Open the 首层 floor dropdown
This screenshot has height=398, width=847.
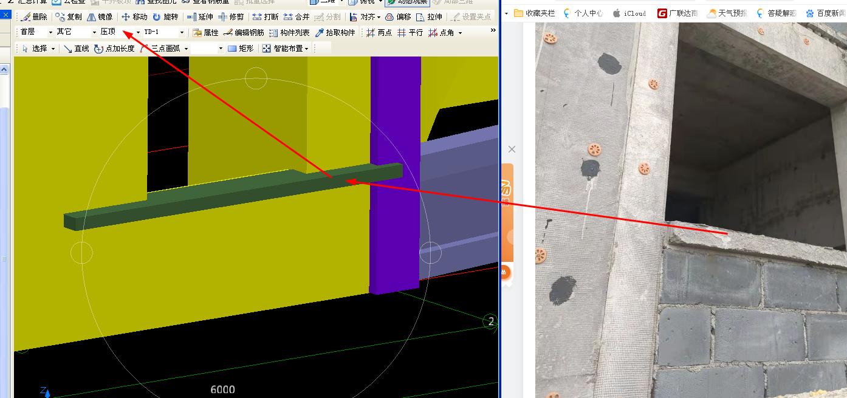36,32
